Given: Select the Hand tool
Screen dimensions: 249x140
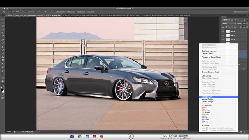Looking at the screenshot, I should click(x=3, y=81).
